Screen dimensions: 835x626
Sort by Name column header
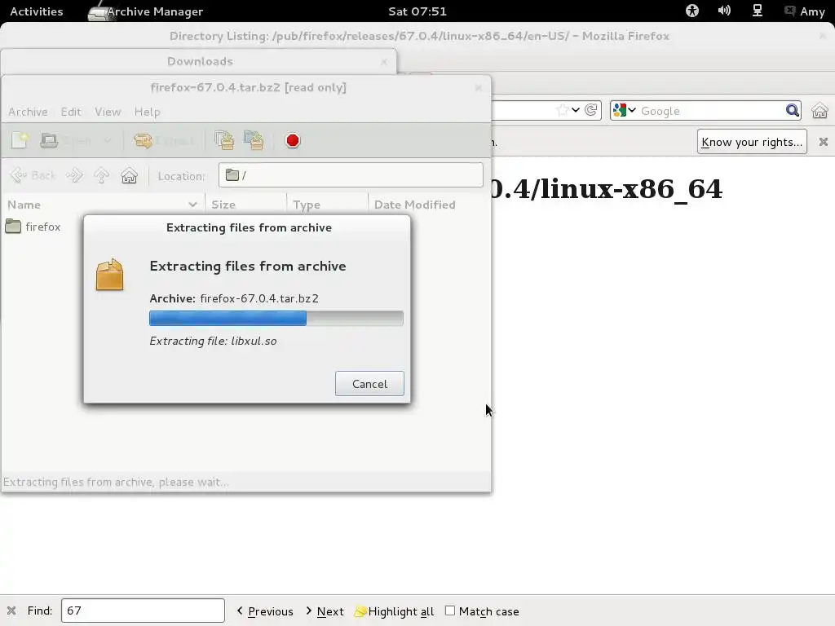103,205
